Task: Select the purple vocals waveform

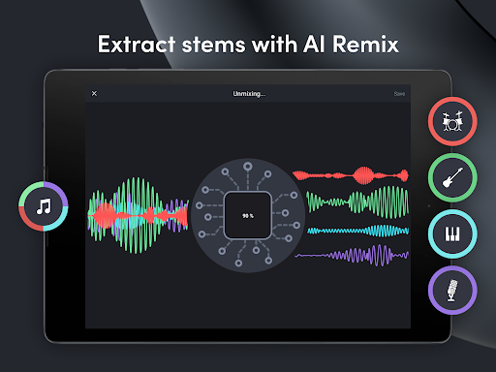Action: point(352,256)
